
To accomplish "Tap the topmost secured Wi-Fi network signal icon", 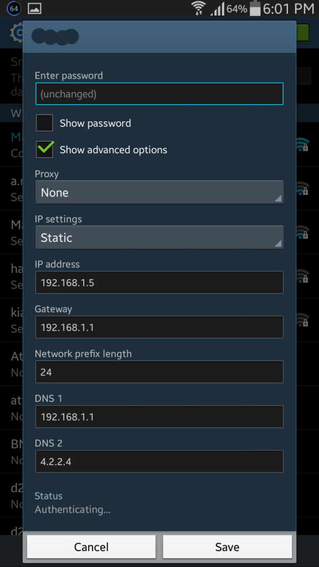I will click(302, 144).
